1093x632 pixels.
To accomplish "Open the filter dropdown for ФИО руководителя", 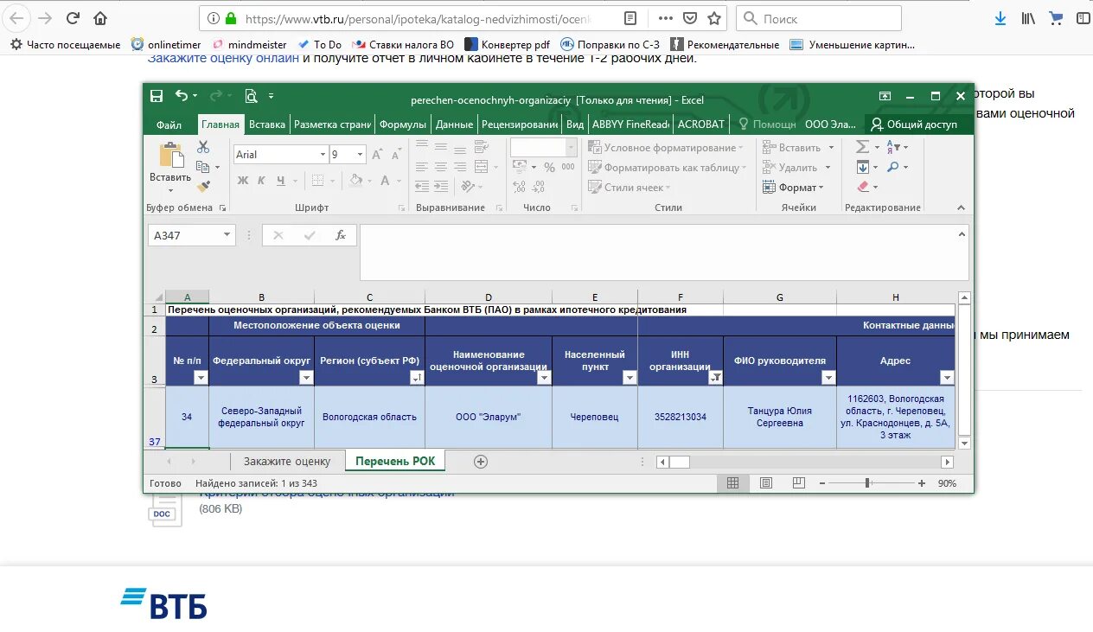I will [828, 378].
